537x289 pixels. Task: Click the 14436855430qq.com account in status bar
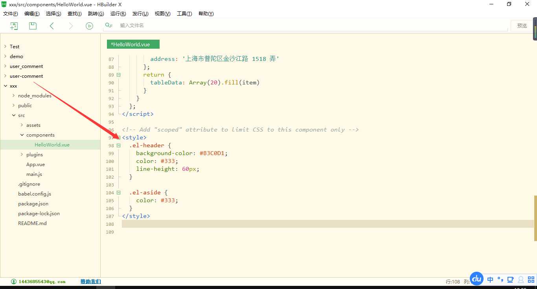[x=42, y=282]
